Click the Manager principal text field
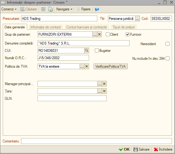 67,84
